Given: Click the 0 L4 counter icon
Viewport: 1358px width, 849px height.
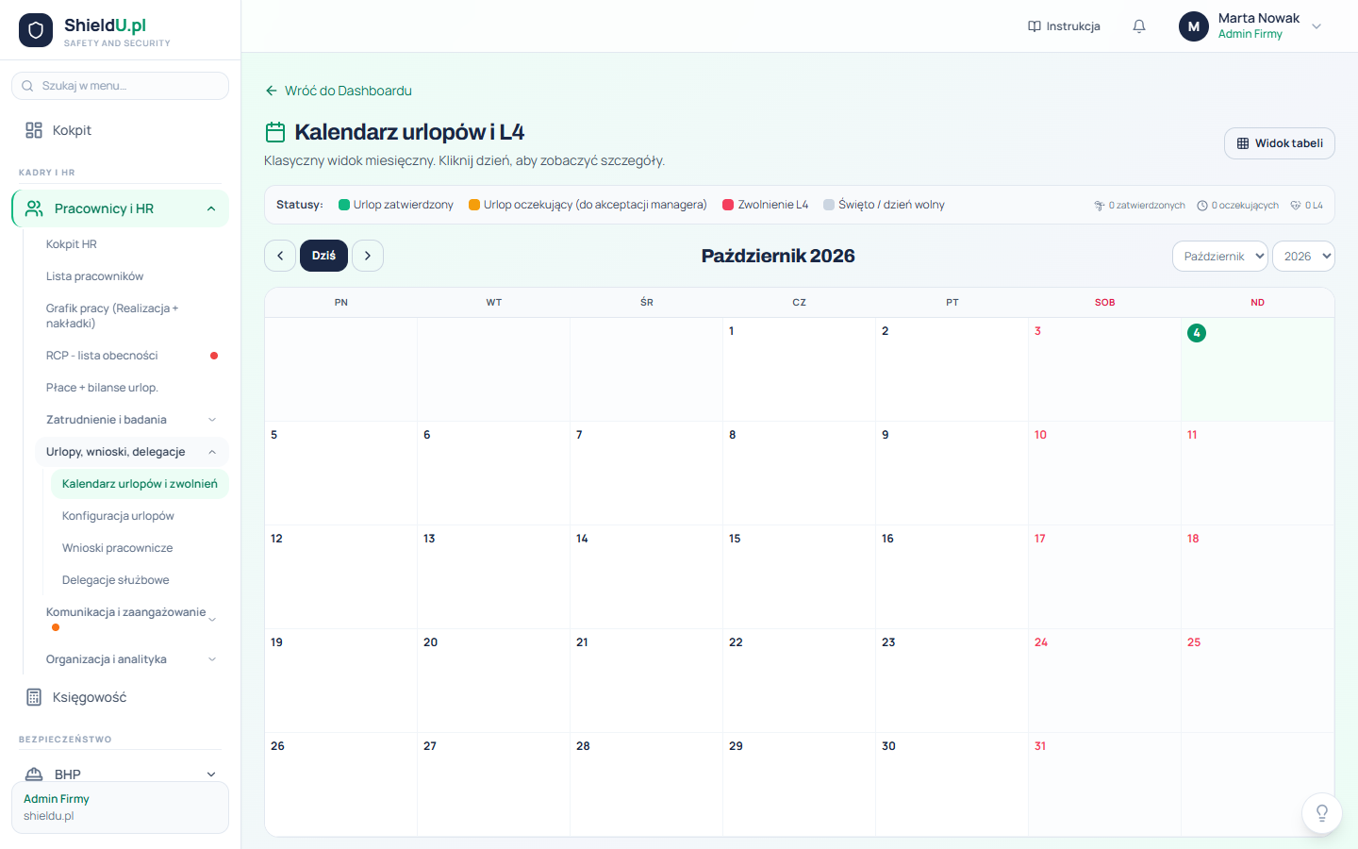Looking at the screenshot, I should pyautogui.click(x=1296, y=206).
